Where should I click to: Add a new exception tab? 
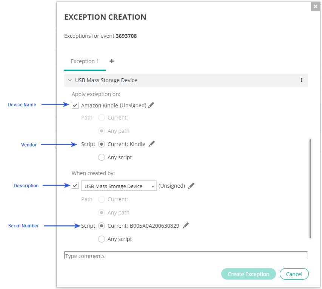tap(112, 61)
